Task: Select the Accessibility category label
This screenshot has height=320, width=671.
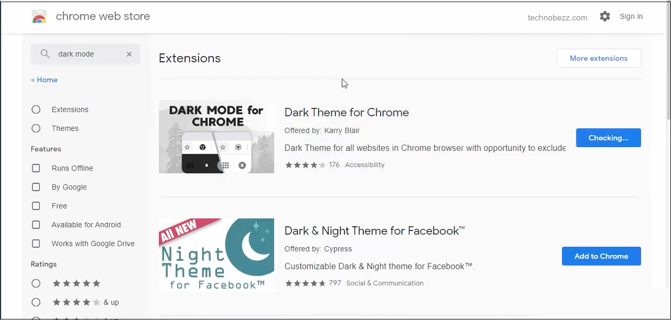Action: [x=365, y=165]
